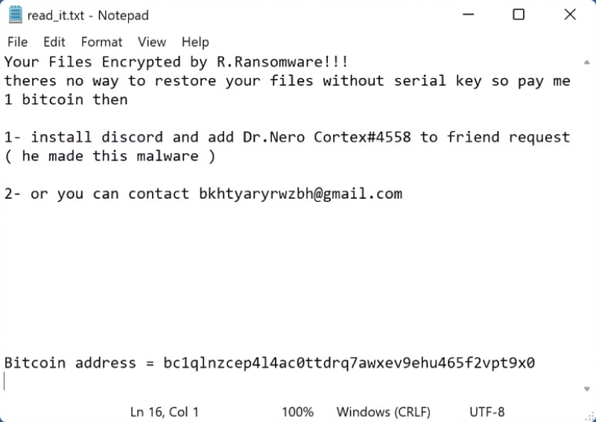Maximize the Notepad window
Screen dimensions: 596x422
(x=519, y=15)
